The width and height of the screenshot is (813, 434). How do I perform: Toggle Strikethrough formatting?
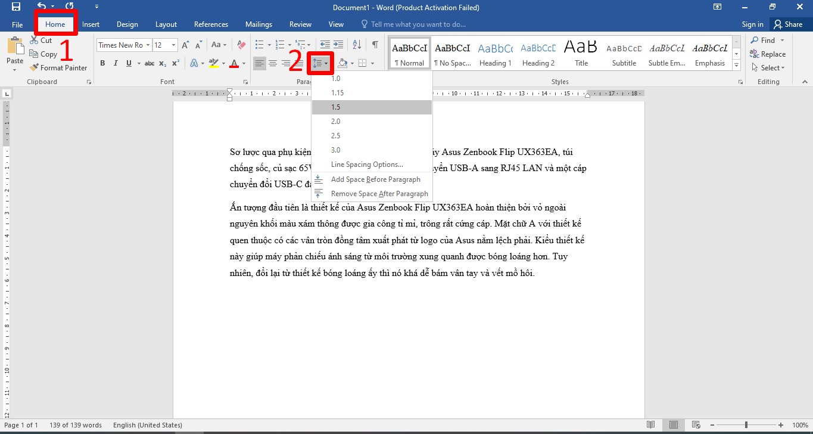[x=149, y=63]
